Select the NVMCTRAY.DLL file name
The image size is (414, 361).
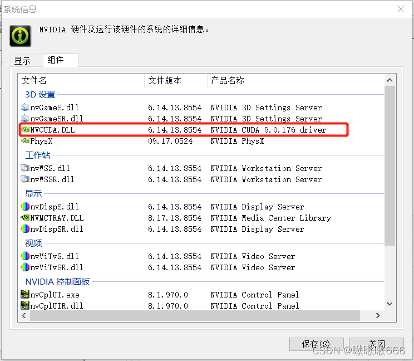tap(57, 218)
